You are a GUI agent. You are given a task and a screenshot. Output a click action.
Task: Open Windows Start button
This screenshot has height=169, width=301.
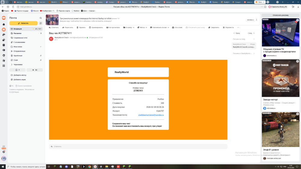coord(3,167)
